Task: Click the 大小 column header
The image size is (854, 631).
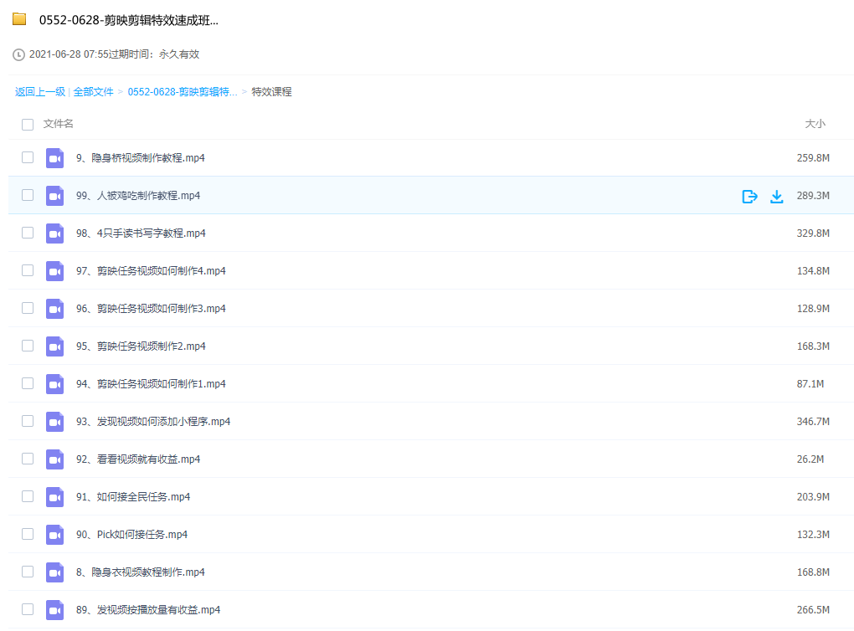Action: pyautogui.click(x=814, y=124)
